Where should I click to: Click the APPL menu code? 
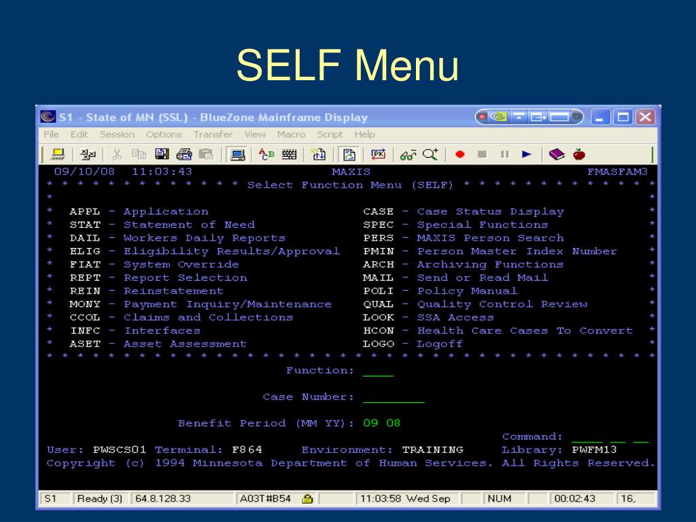pyautogui.click(x=85, y=212)
